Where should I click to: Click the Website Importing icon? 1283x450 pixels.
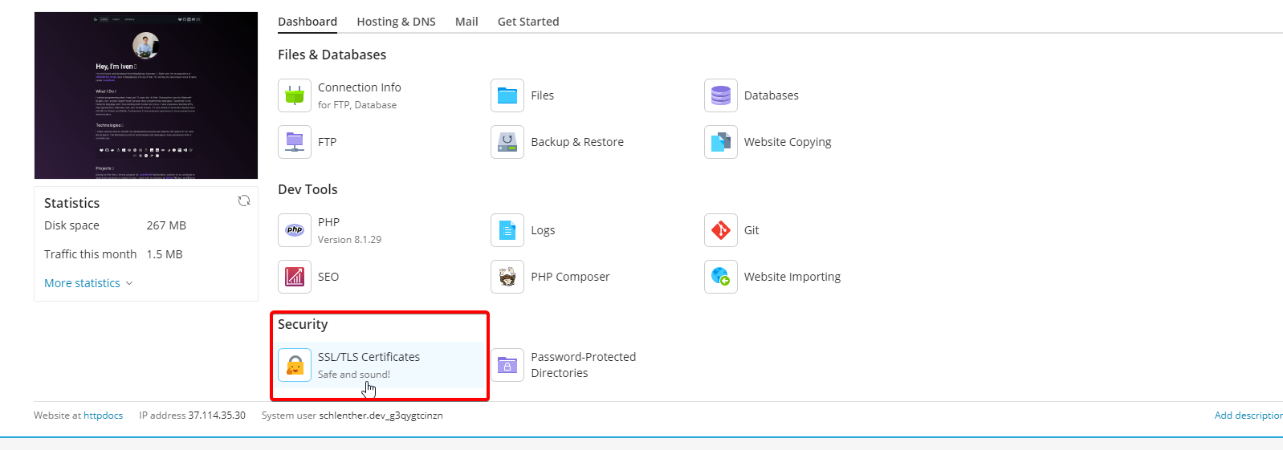click(720, 277)
